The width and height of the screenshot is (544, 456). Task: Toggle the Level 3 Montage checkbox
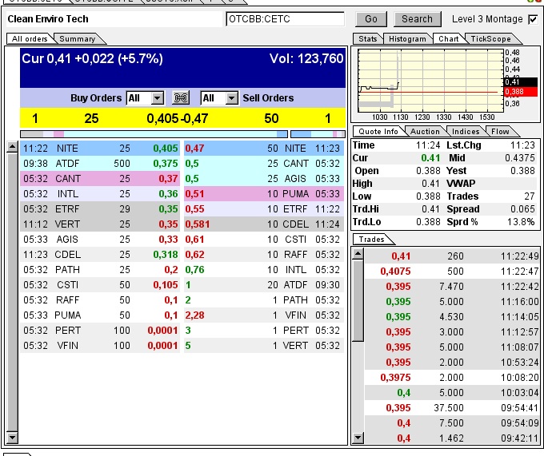(533, 19)
